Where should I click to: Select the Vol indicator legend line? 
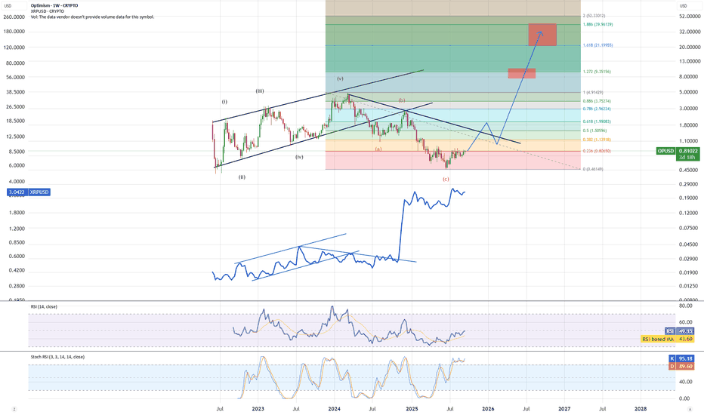[91, 16]
